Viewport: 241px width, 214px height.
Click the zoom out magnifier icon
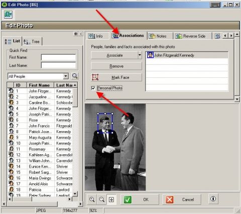pyautogui.click(x=101, y=199)
